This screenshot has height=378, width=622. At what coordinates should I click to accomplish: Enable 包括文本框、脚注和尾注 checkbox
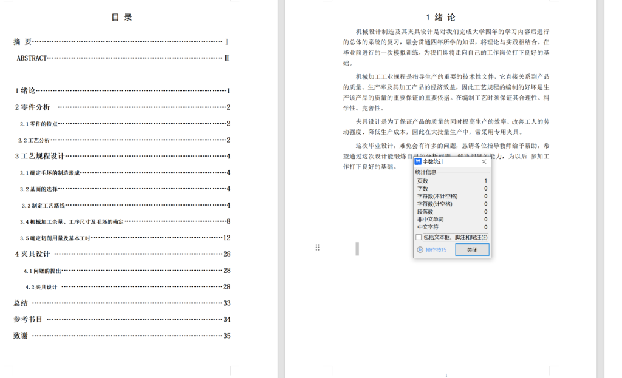coord(419,237)
